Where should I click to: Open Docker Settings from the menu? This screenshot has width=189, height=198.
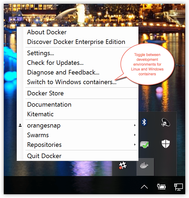coord(41,53)
